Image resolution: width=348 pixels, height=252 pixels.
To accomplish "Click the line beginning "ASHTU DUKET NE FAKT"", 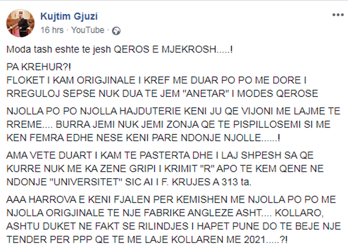I will click(x=173, y=226).
